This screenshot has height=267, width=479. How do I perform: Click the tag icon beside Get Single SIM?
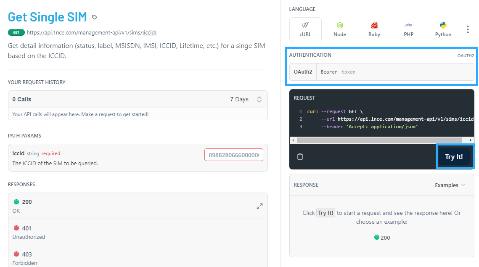(95, 17)
